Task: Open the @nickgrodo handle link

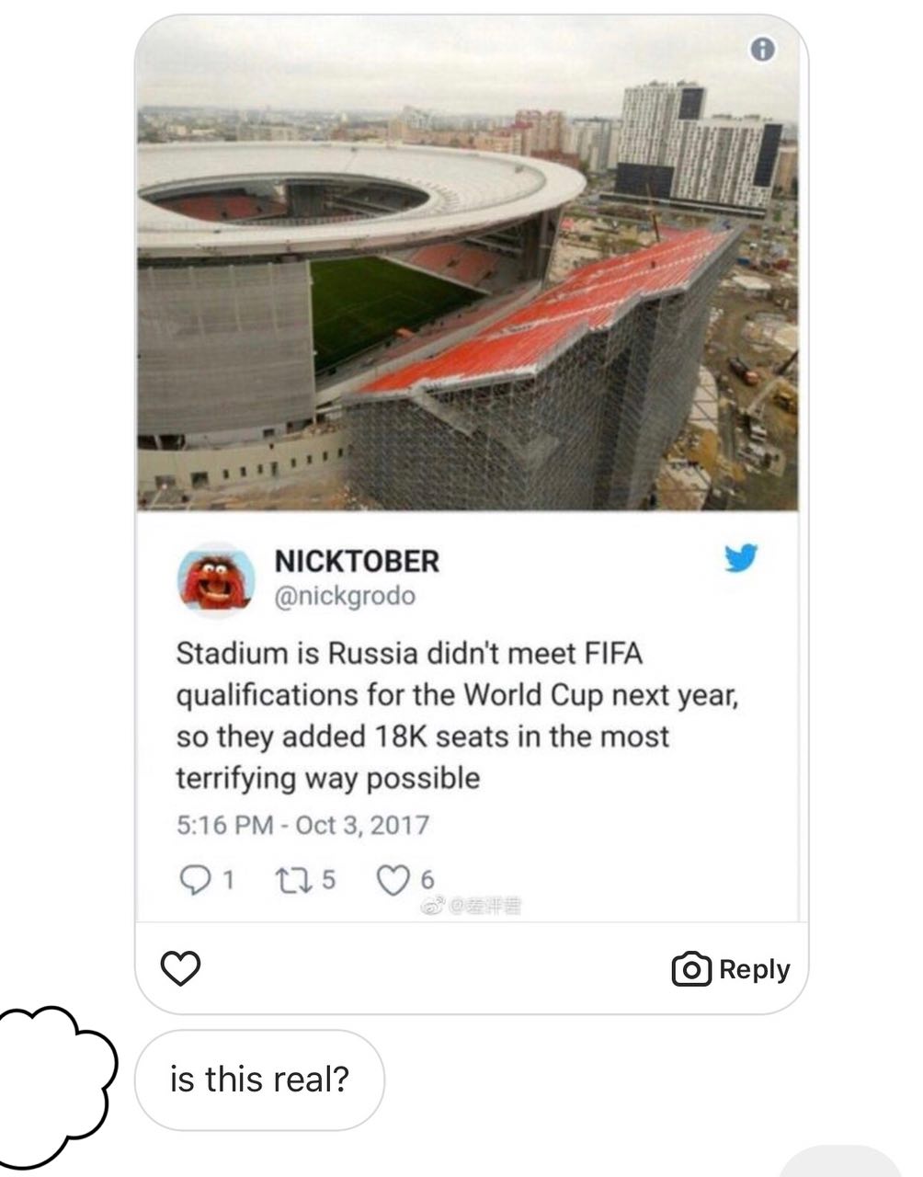Action: point(345,597)
